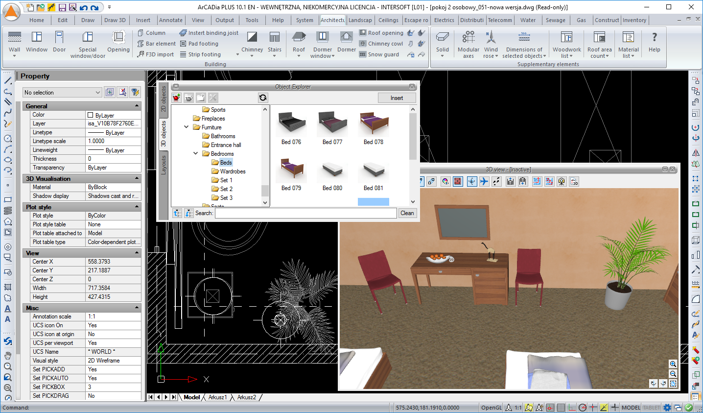703x413 pixels.
Task: Toggle OpenGL mode in status bar
Action: tap(491, 408)
